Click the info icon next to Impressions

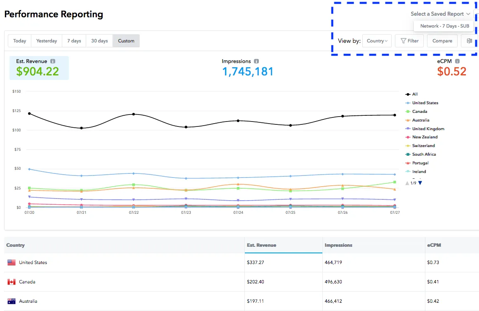(256, 61)
